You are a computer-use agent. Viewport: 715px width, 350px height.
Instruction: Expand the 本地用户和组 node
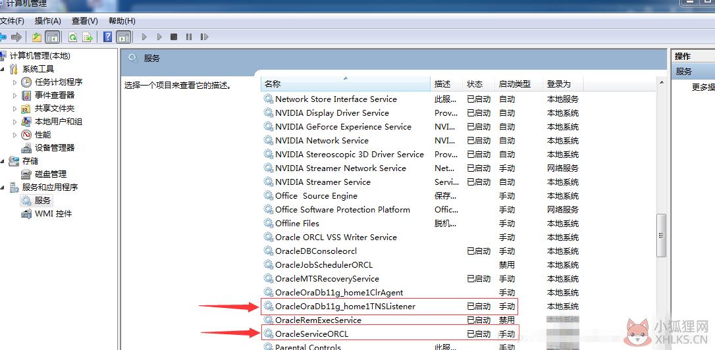pos(14,122)
